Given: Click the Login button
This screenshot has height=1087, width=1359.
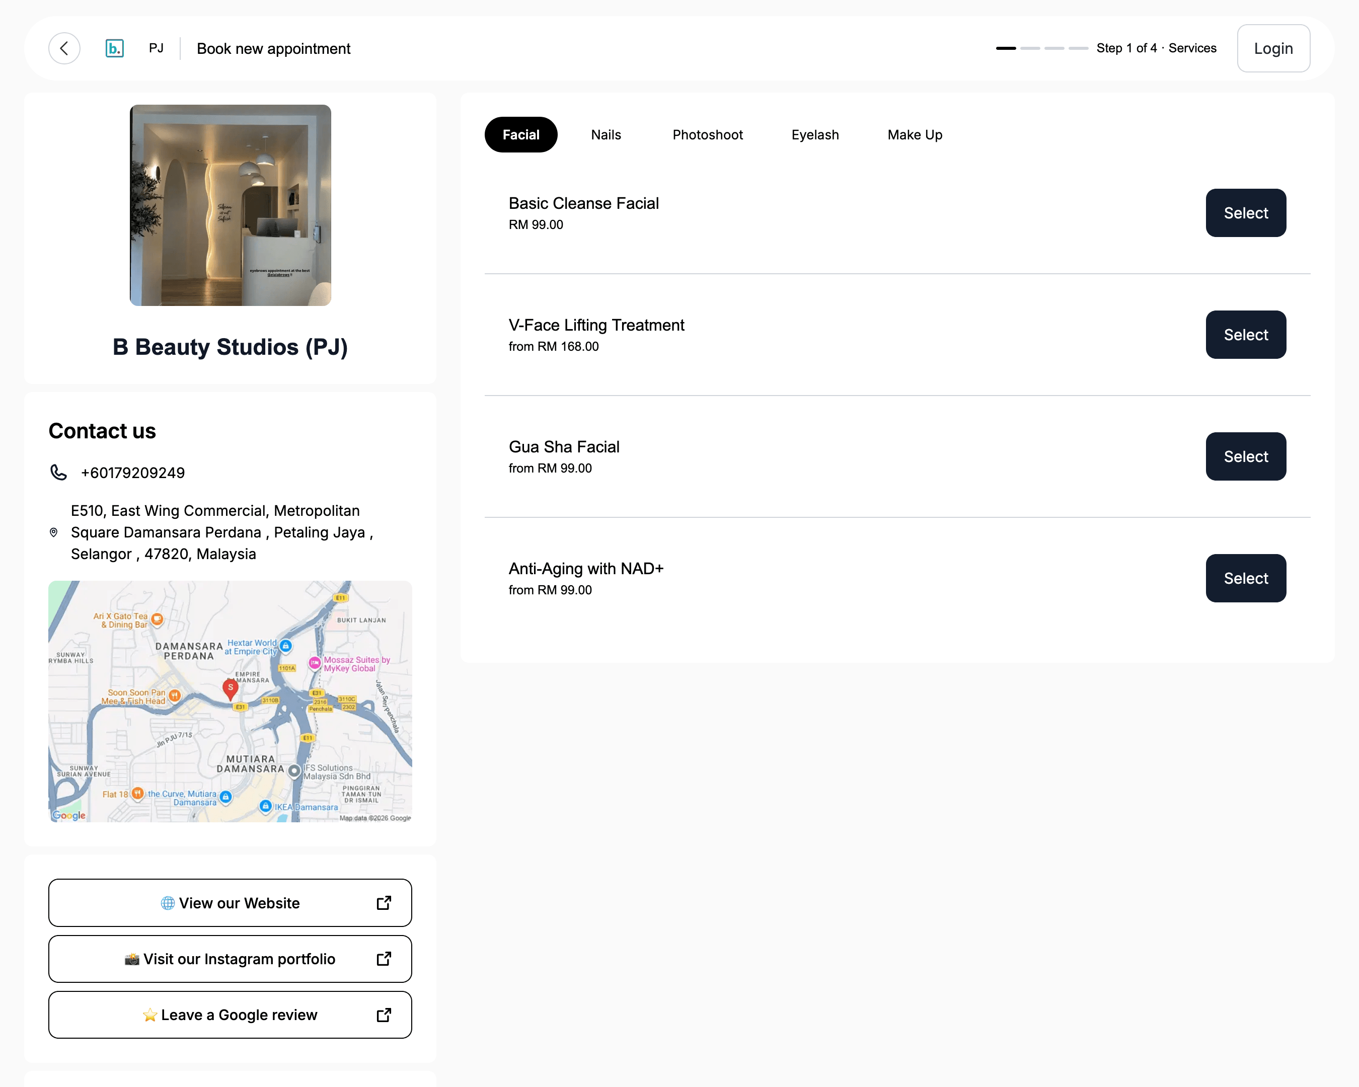Looking at the screenshot, I should point(1273,48).
